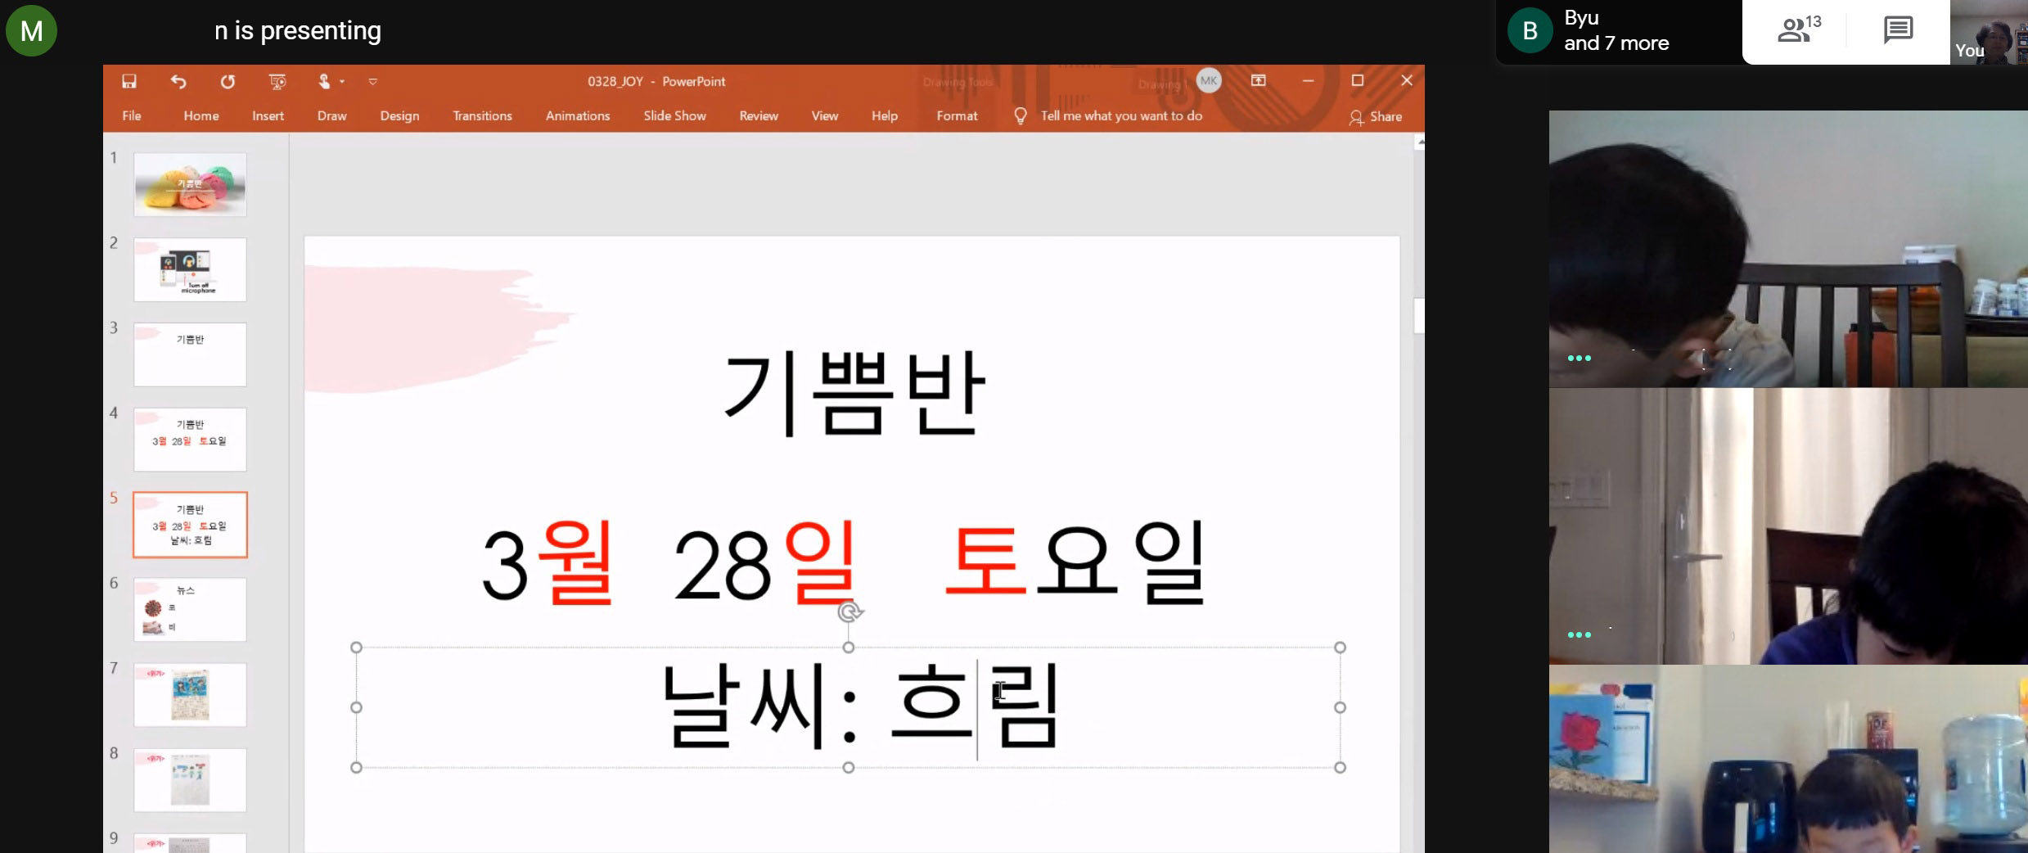The width and height of the screenshot is (2028, 853).
Task: Select slide 6 thumbnail with news content
Action: coord(190,609)
